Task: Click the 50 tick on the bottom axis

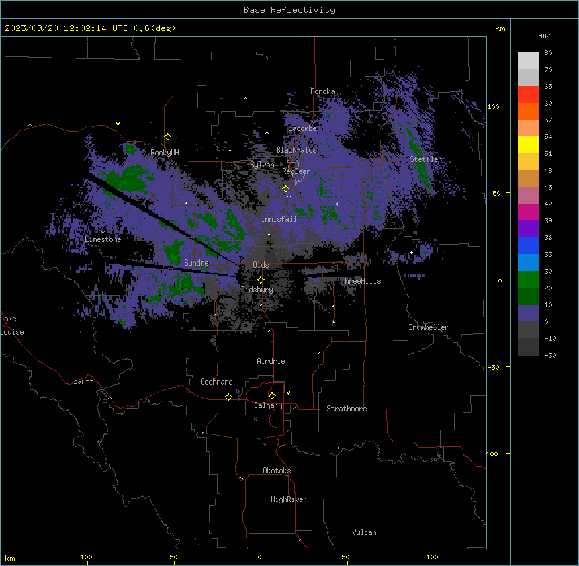Action: (x=345, y=557)
